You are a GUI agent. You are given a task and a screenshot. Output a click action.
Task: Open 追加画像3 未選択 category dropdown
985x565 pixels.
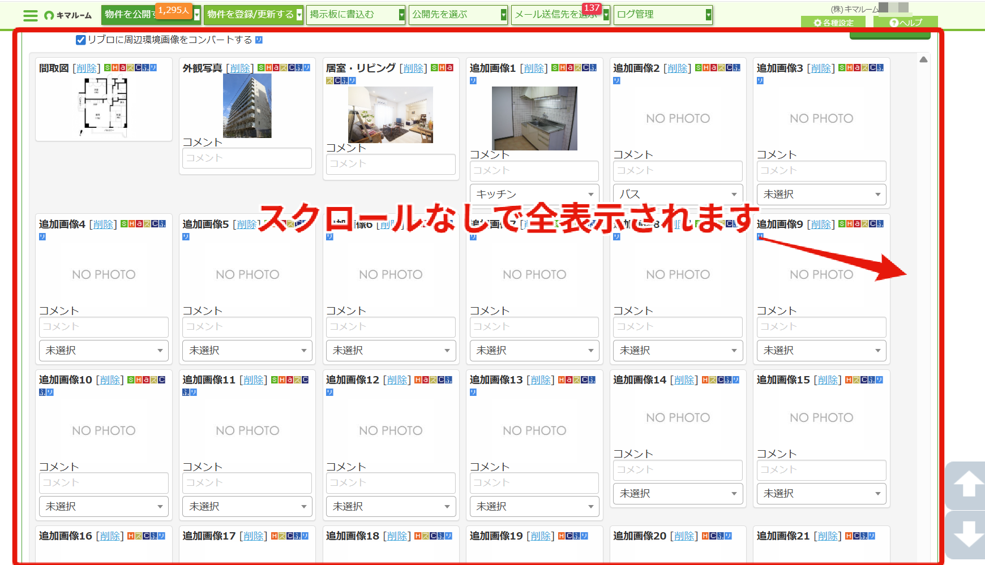821,194
